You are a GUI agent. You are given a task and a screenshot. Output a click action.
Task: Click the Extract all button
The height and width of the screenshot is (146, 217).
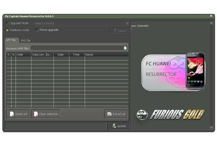tap(116, 114)
